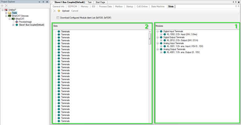This screenshot has height=125, width=241.
Task: Click the EtherCAT master icon
Action: click(x=13, y=19)
